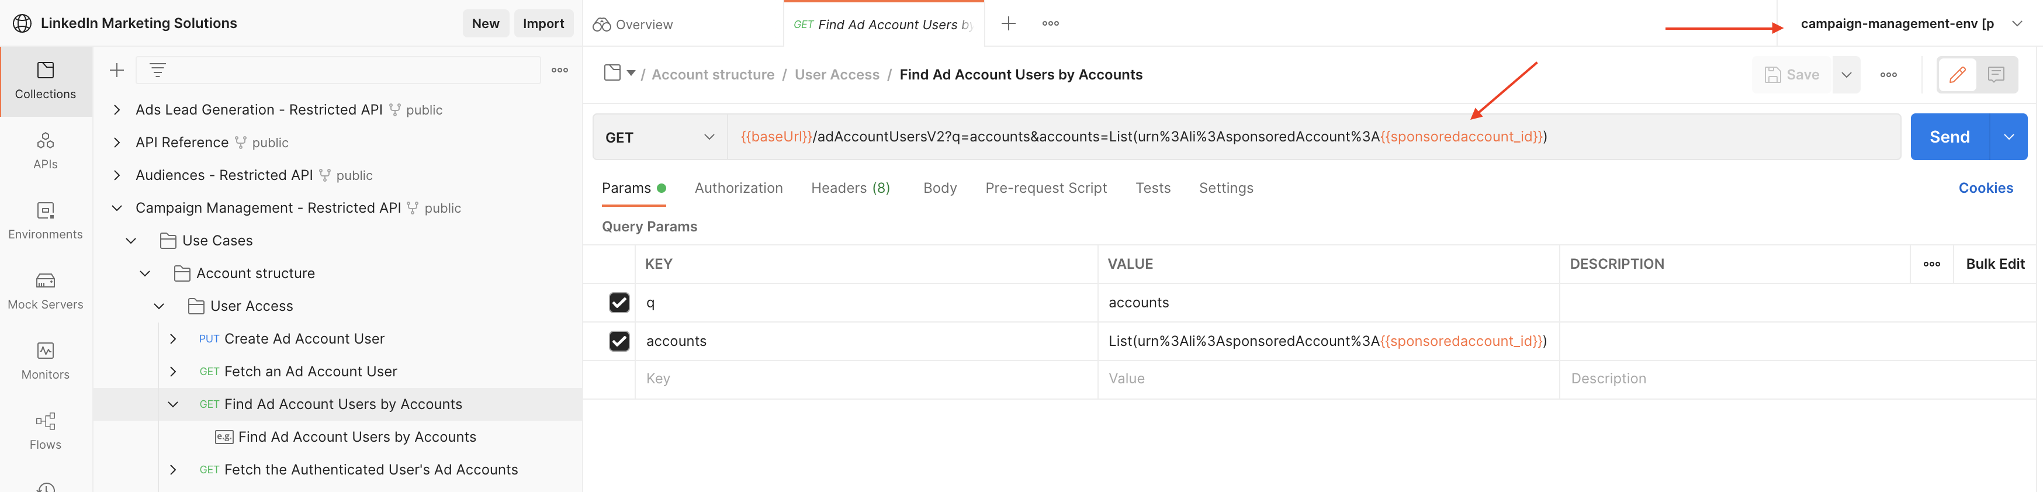Open the Cookies link
Screen dimensions: 2043x492
click(x=1985, y=188)
